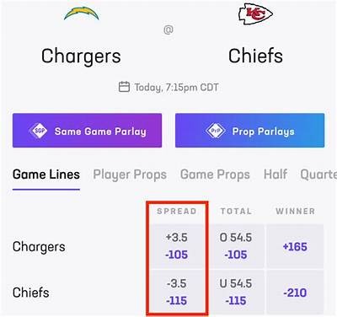This screenshot has width=337, height=317.
Task: Select the Half tab
Action: tap(275, 175)
